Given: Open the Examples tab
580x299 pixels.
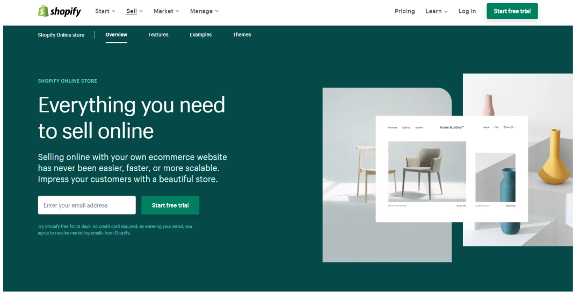Looking at the screenshot, I should coord(200,34).
